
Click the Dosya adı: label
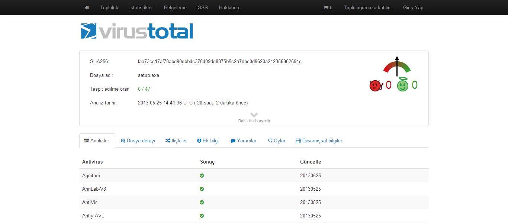tap(101, 75)
